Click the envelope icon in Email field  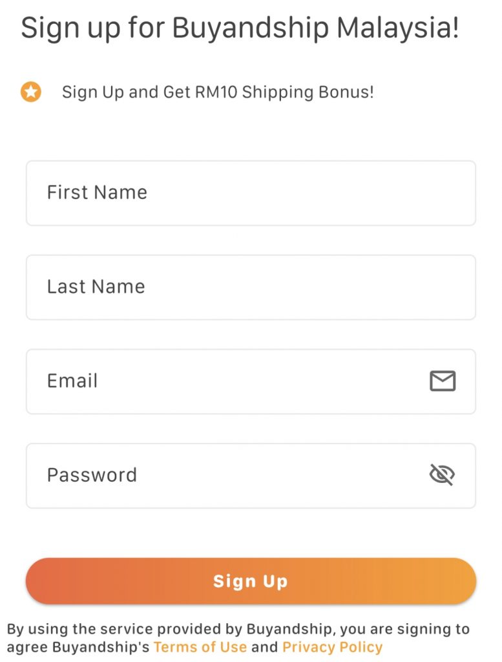[442, 381]
